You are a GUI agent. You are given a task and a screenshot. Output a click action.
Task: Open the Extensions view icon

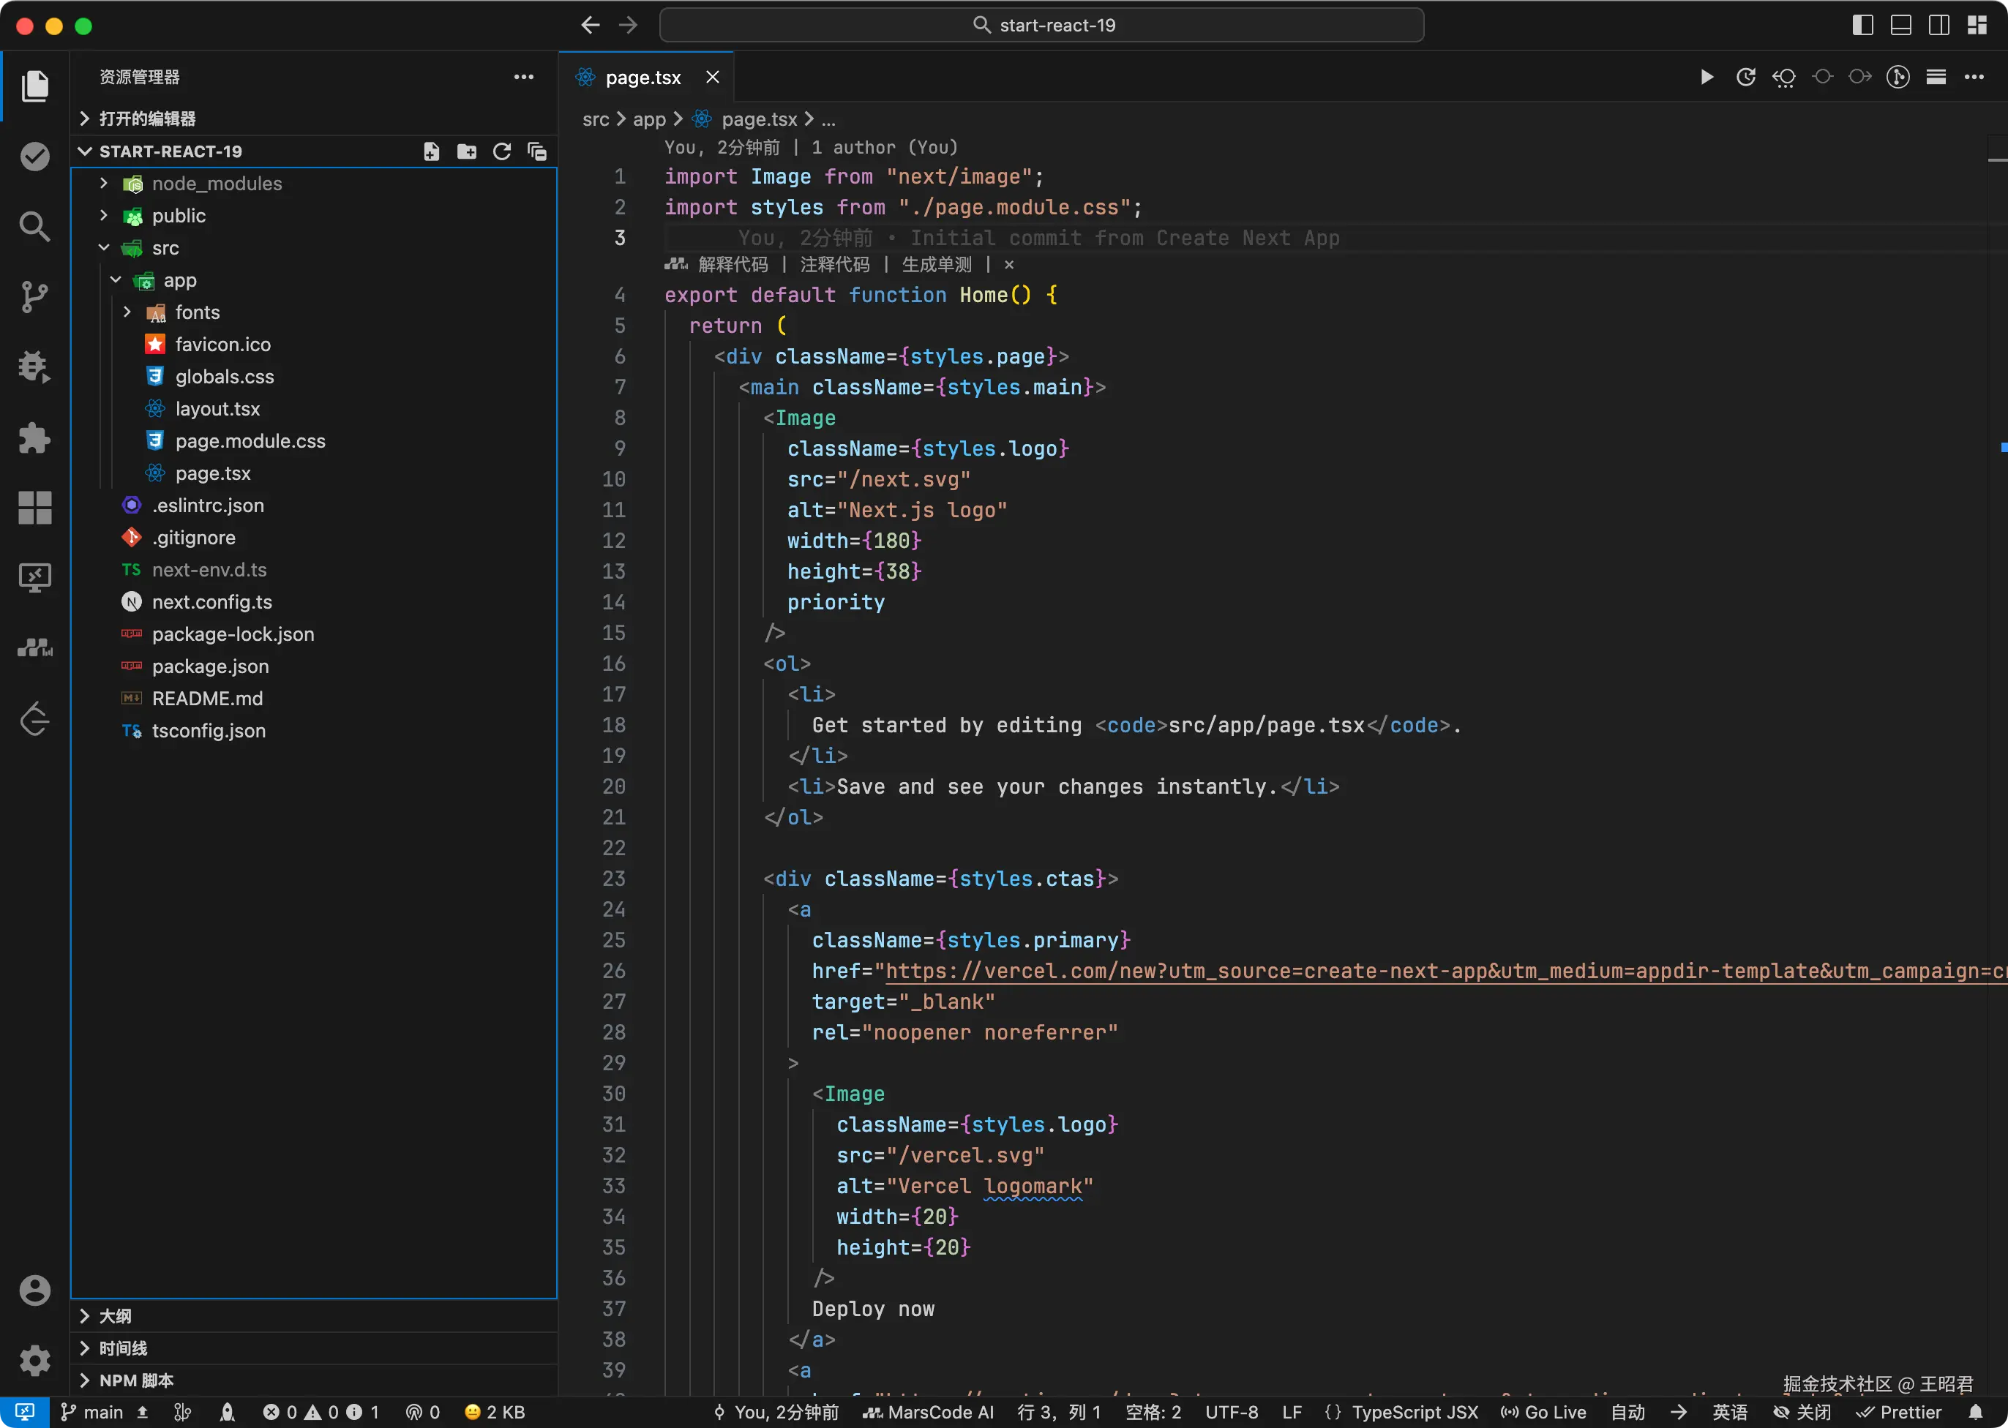tap(34, 438)
